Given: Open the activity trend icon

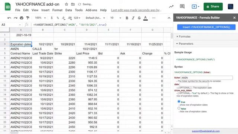Looking at the screenshot, I should tap(171, 7).
